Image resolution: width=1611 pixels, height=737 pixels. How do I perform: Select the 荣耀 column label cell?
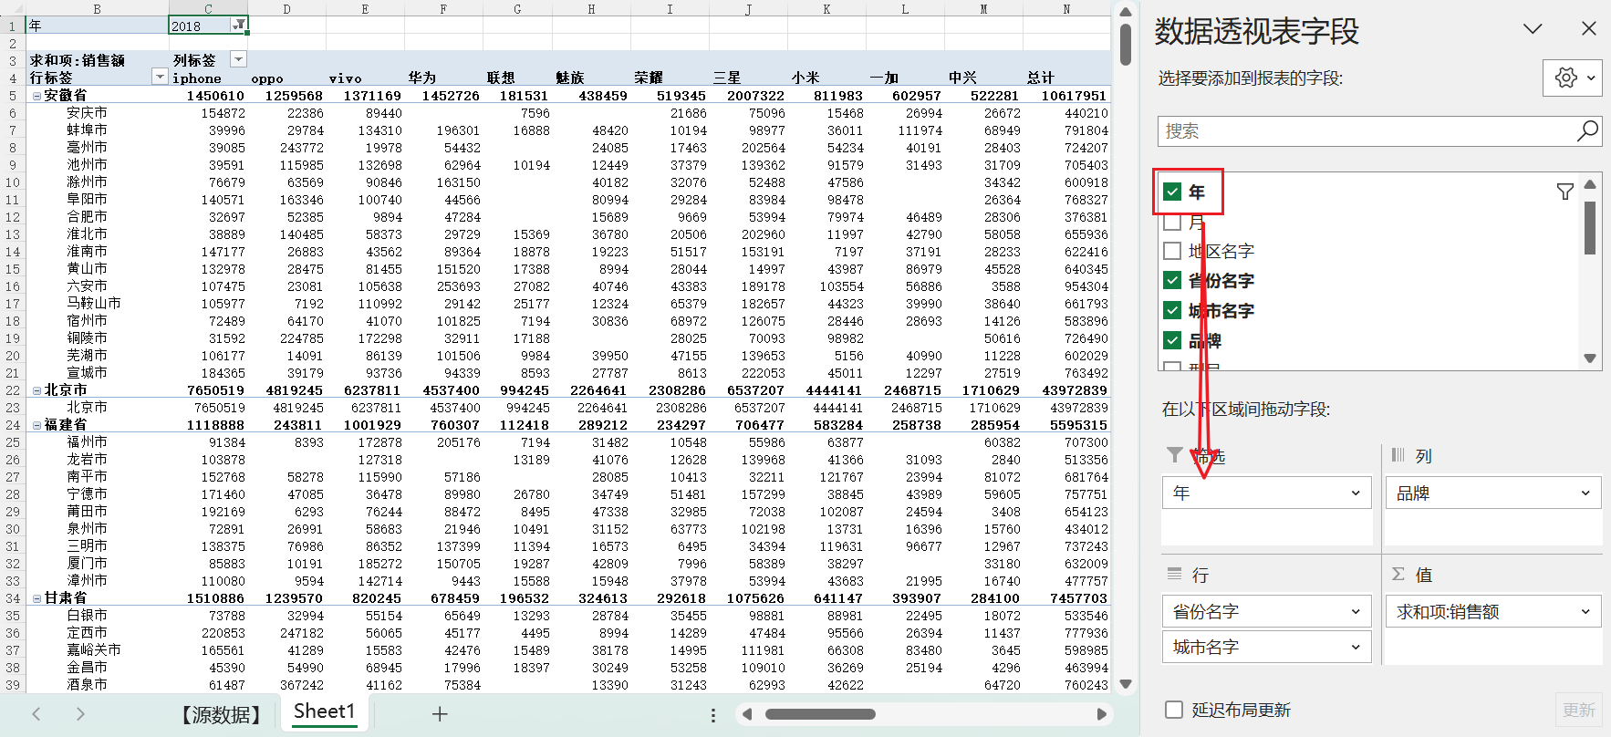click(670, 78)
